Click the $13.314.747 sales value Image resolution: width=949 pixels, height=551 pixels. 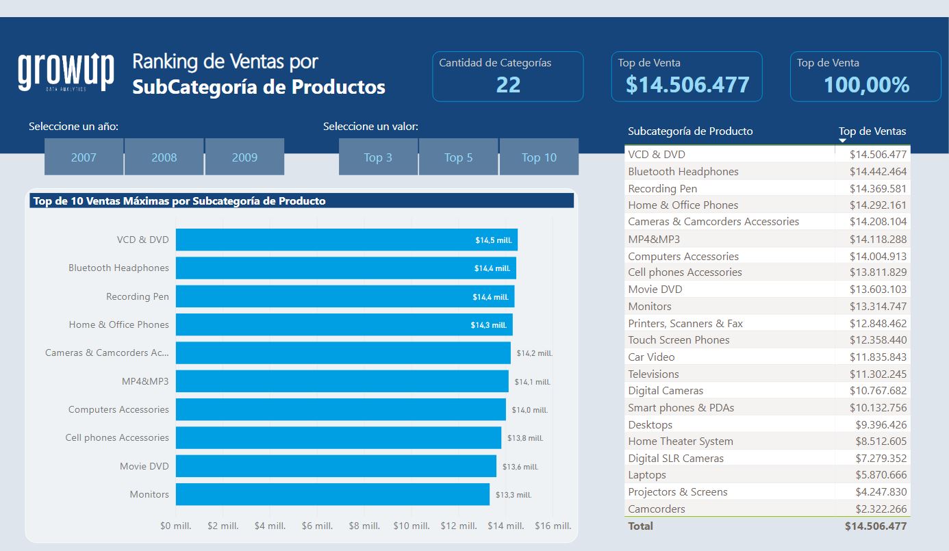(x=878, y=306)
